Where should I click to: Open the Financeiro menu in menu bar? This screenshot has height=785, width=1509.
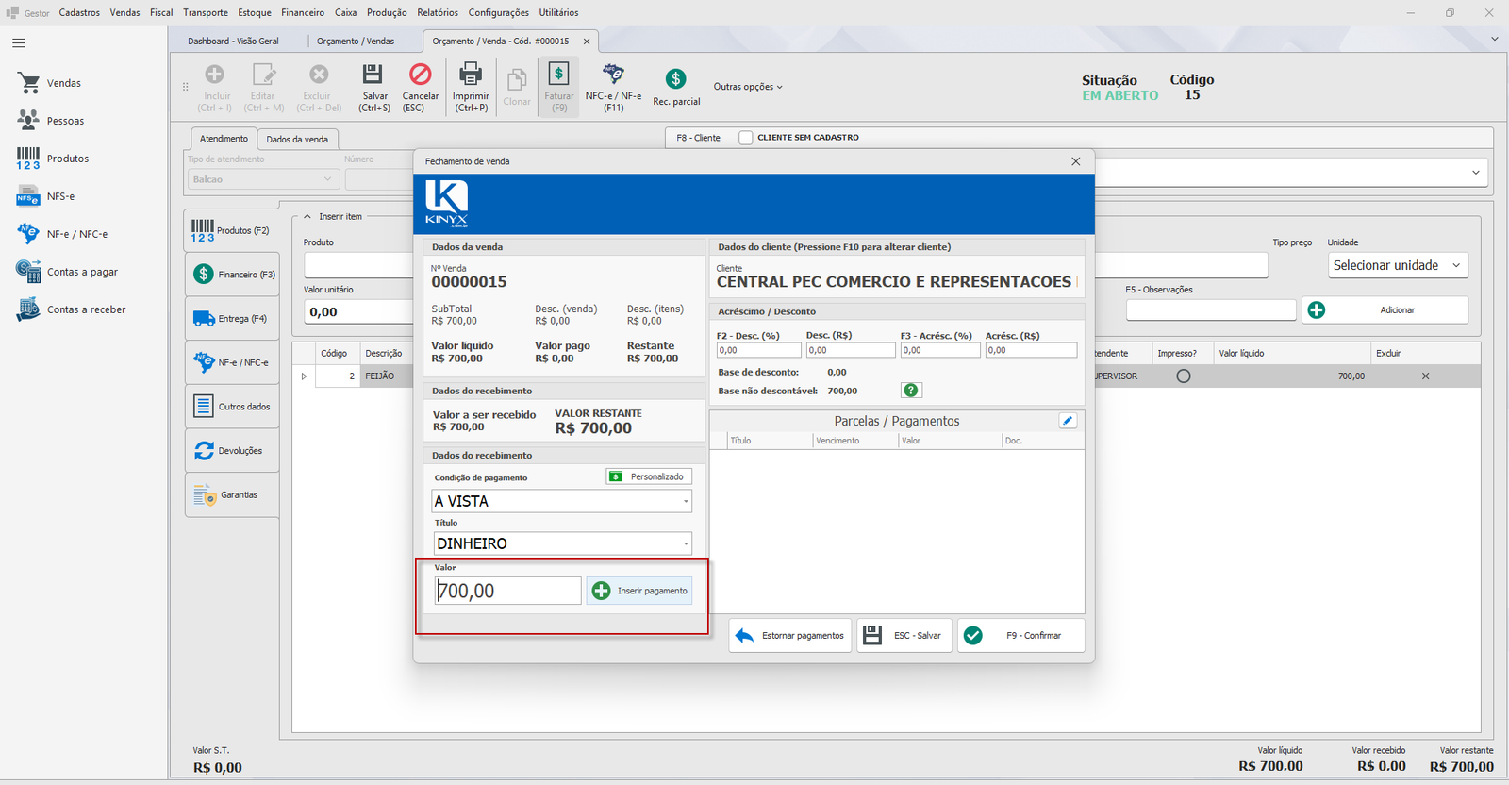[x=303, y=12]
